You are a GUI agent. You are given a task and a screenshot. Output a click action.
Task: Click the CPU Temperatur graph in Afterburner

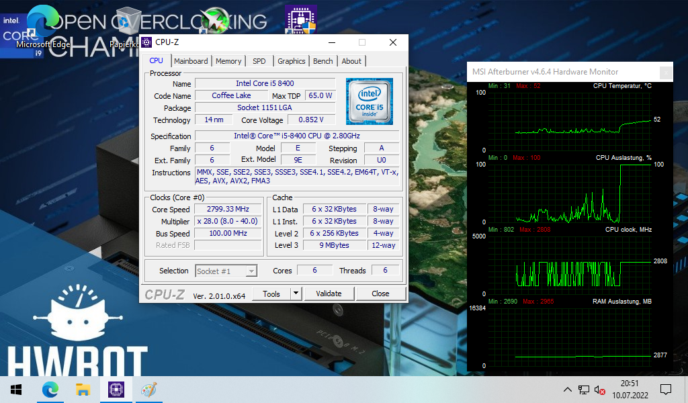570,122
